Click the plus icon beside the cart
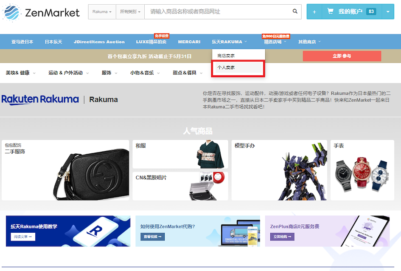 coord(314,12)
